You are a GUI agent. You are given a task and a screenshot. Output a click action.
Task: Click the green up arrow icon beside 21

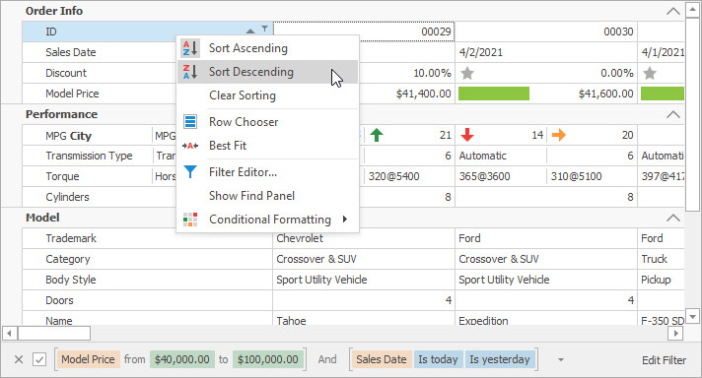coord(377,135)
